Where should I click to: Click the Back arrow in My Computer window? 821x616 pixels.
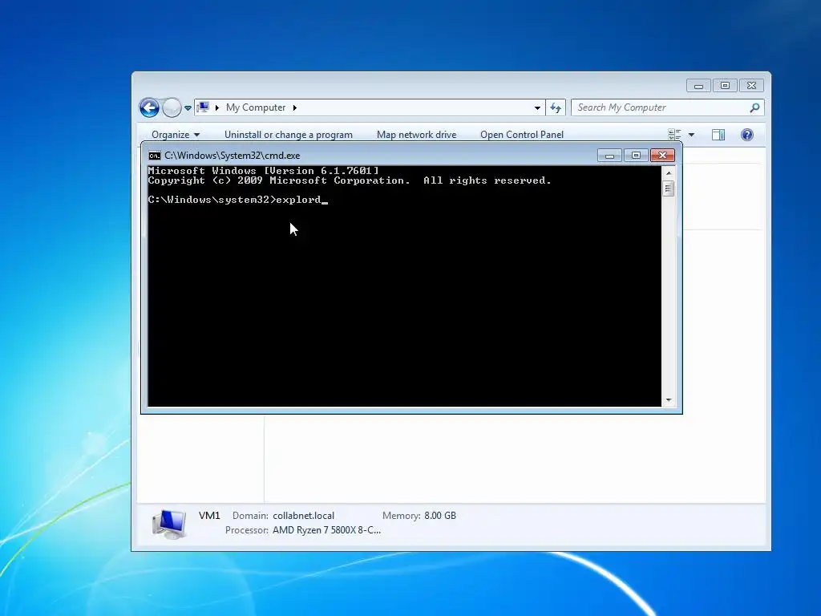149,108
